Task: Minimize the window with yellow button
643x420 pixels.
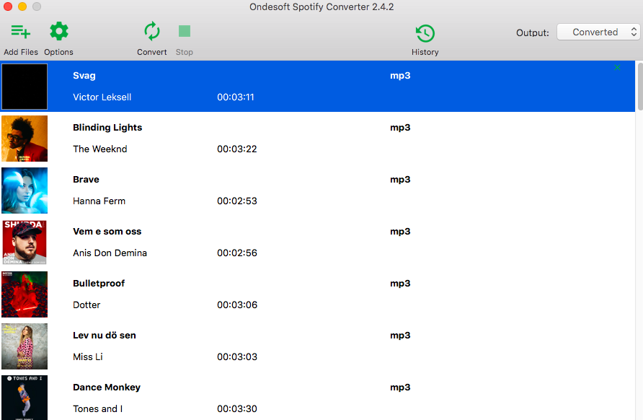Action: (22, 6)
